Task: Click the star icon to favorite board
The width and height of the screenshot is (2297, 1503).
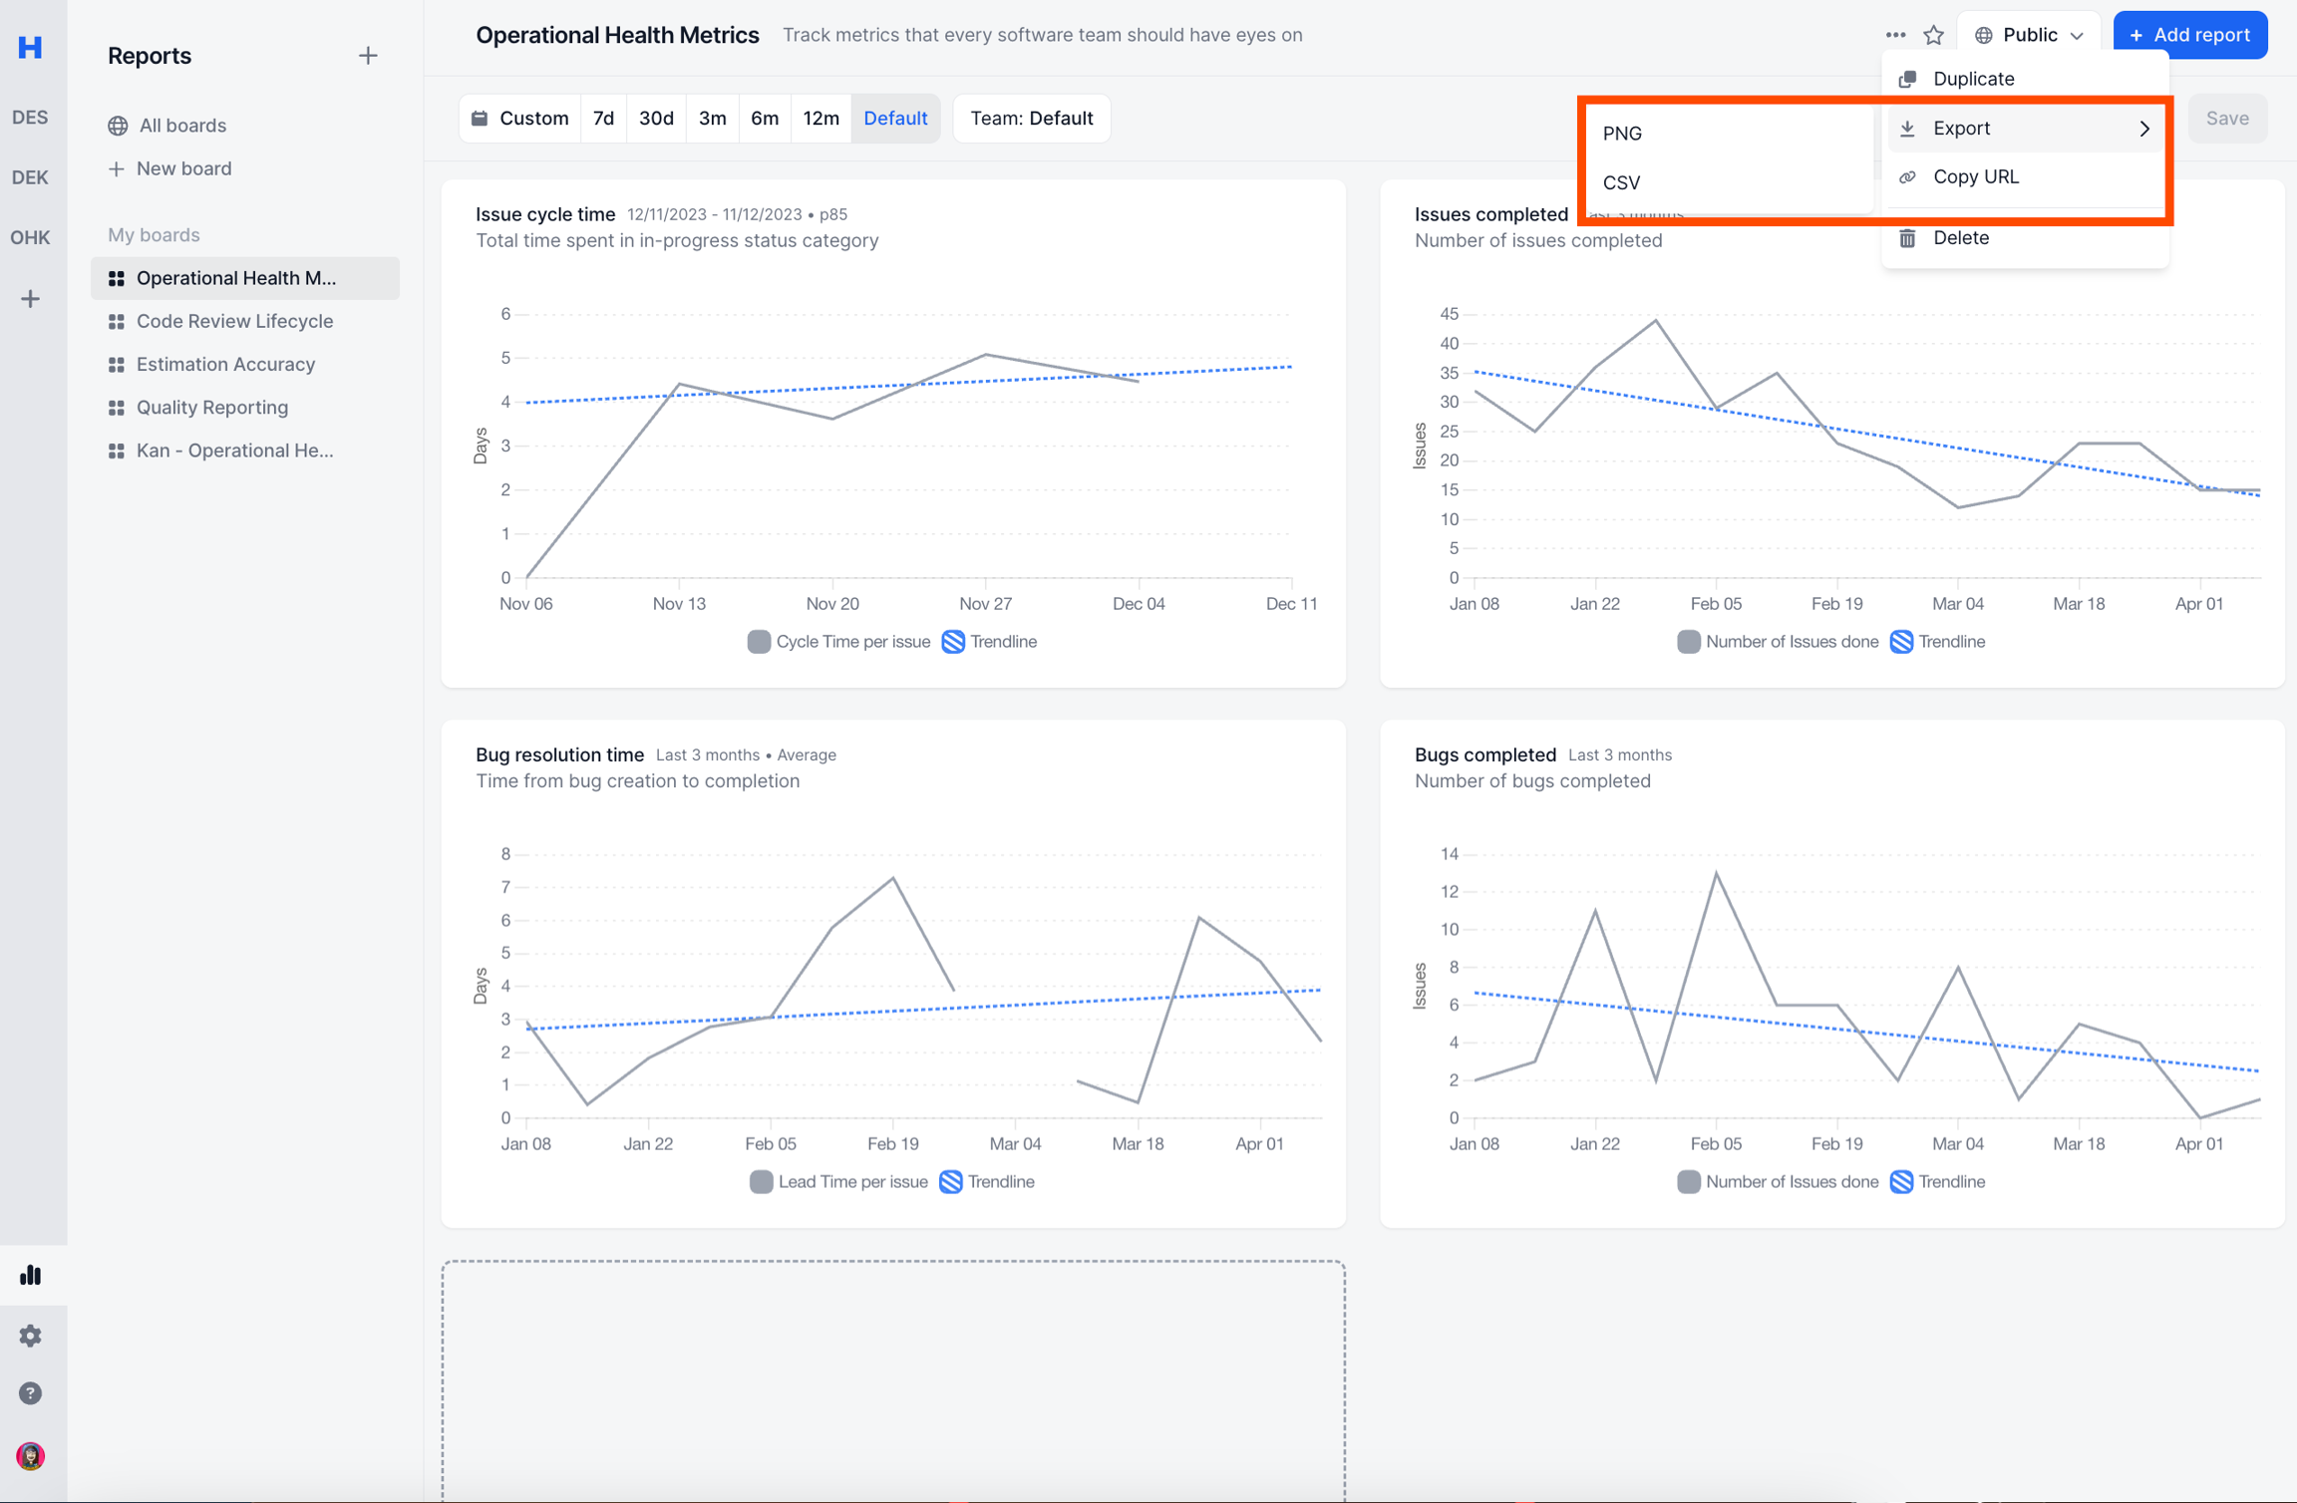Action: [1933, 35]
